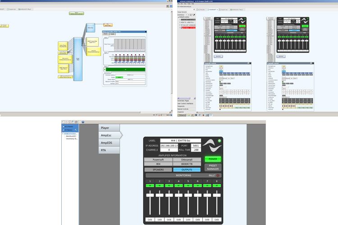Expand the red highlighted inventory item
The width and height of the screenshot is (338, 225).
[180, 28]
